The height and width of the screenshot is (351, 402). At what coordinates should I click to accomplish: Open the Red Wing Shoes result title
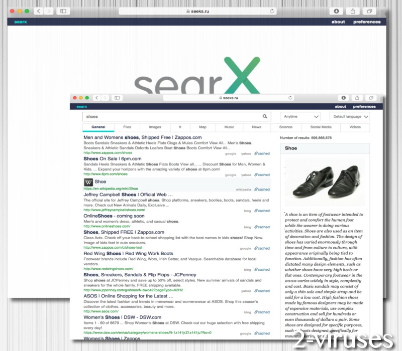click(x=128, y=254)
